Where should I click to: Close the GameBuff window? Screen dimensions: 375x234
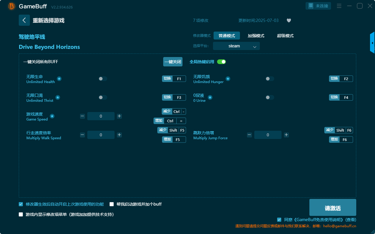click(370, 6)
